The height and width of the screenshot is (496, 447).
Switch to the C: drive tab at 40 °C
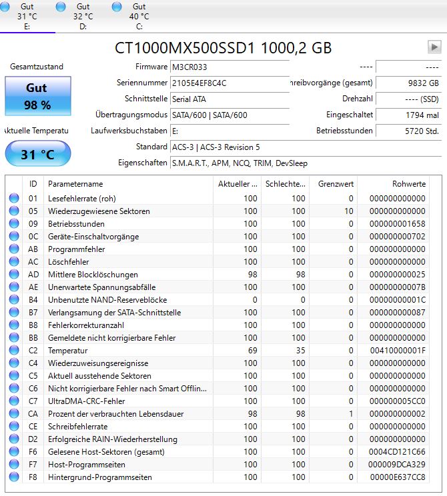point(139,16)
